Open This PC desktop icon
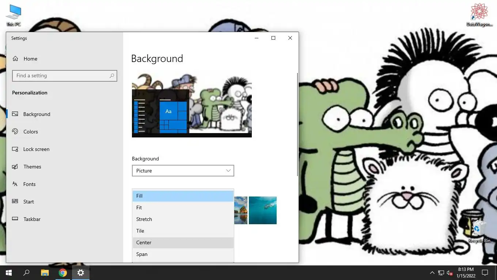This screenshot has height=280, width=497. point(14,15)
